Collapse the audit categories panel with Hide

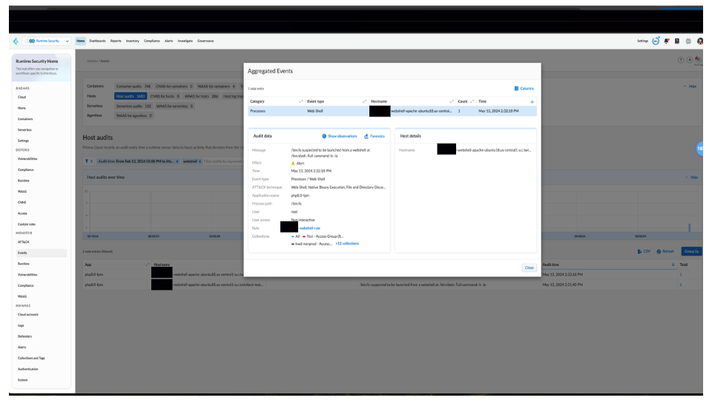(690, 86)
